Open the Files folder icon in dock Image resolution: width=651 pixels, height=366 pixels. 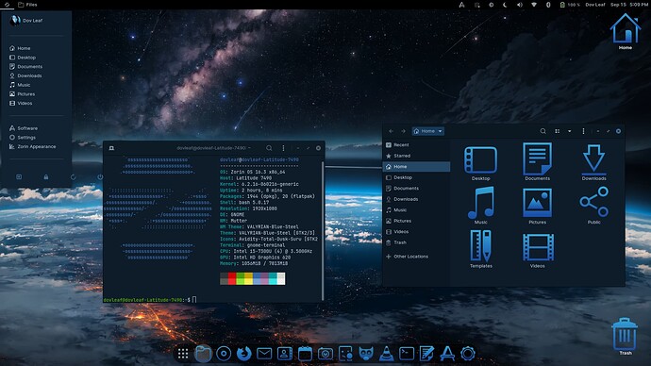coord(203,354)
